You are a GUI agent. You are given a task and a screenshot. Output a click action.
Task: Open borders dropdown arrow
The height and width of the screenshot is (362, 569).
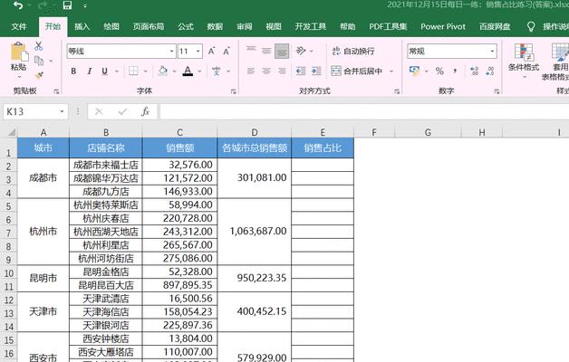click(x=146, y=71)
